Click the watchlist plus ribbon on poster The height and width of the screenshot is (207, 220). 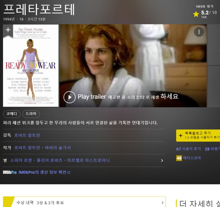(8, 30)
